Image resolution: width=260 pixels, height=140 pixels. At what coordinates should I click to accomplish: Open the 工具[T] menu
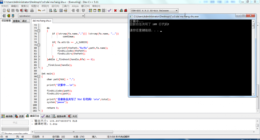(66, 6)
